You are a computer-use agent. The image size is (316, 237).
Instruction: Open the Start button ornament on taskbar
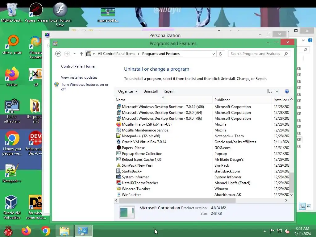(8, 231)
